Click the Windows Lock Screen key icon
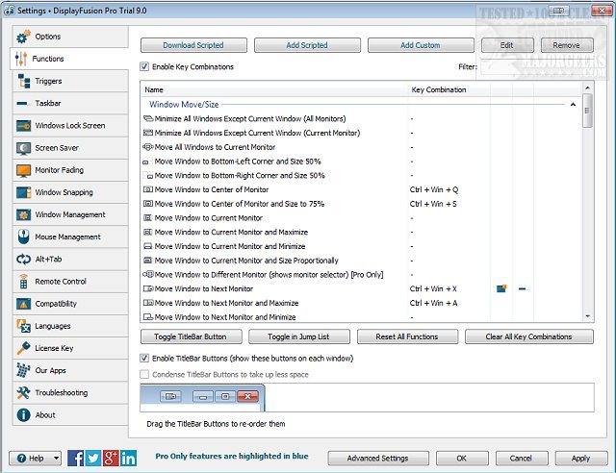This screenshot has width=616, height=473. [23, 126]
